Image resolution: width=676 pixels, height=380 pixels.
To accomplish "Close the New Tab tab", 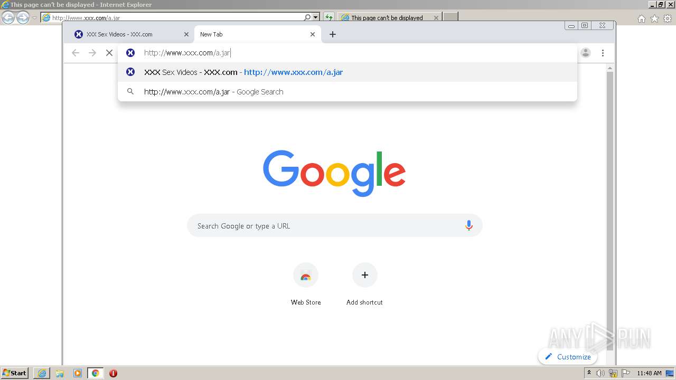I will click(x=313, y=34).
